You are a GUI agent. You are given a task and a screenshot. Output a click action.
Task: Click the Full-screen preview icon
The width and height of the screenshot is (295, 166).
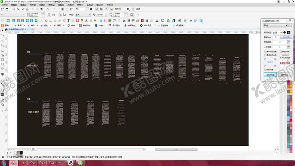point(91,9)
